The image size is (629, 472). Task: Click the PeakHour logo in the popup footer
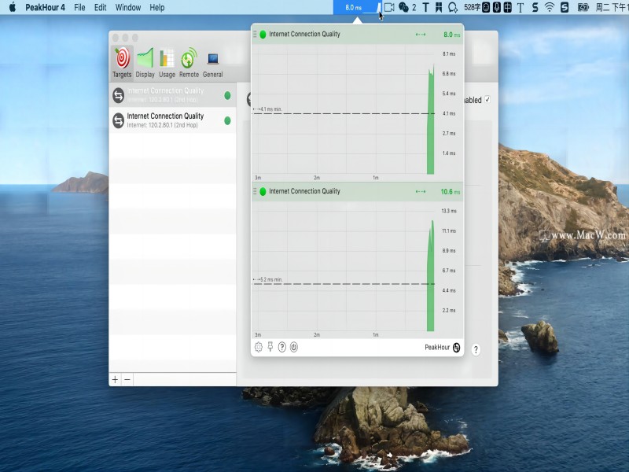[x=457, y=348]
